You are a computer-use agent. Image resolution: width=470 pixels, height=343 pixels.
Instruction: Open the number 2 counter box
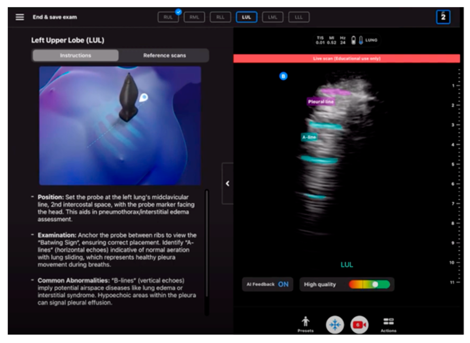click(443, 17)
